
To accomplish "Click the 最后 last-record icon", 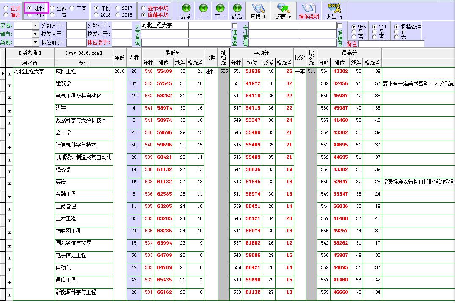I will (237, 8).
